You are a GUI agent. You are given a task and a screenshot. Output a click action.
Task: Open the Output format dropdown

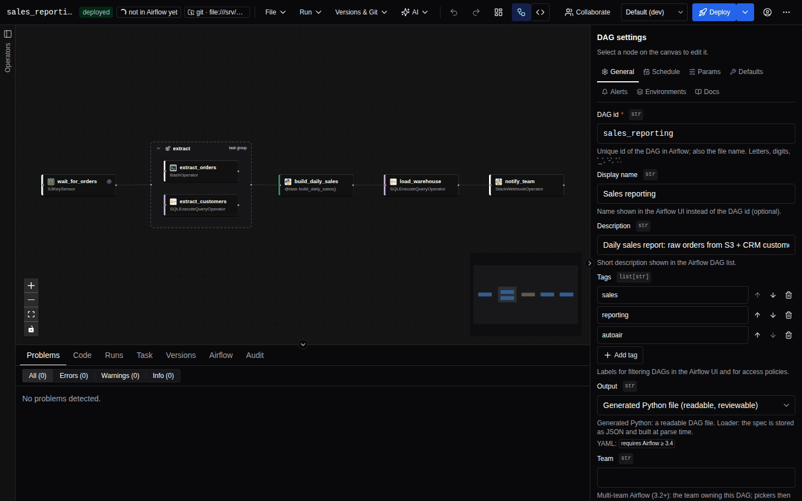[696, 405]
